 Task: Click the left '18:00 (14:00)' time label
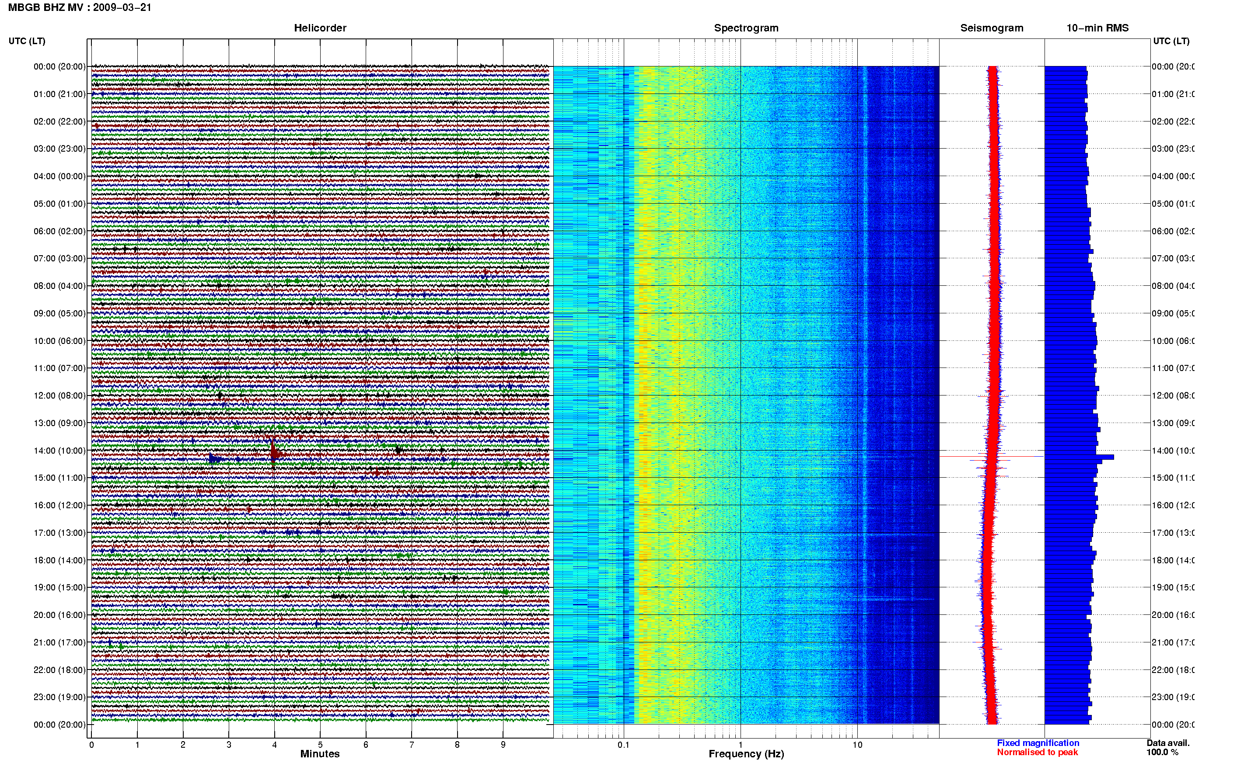pyautogui.click(x=59, y=560)
